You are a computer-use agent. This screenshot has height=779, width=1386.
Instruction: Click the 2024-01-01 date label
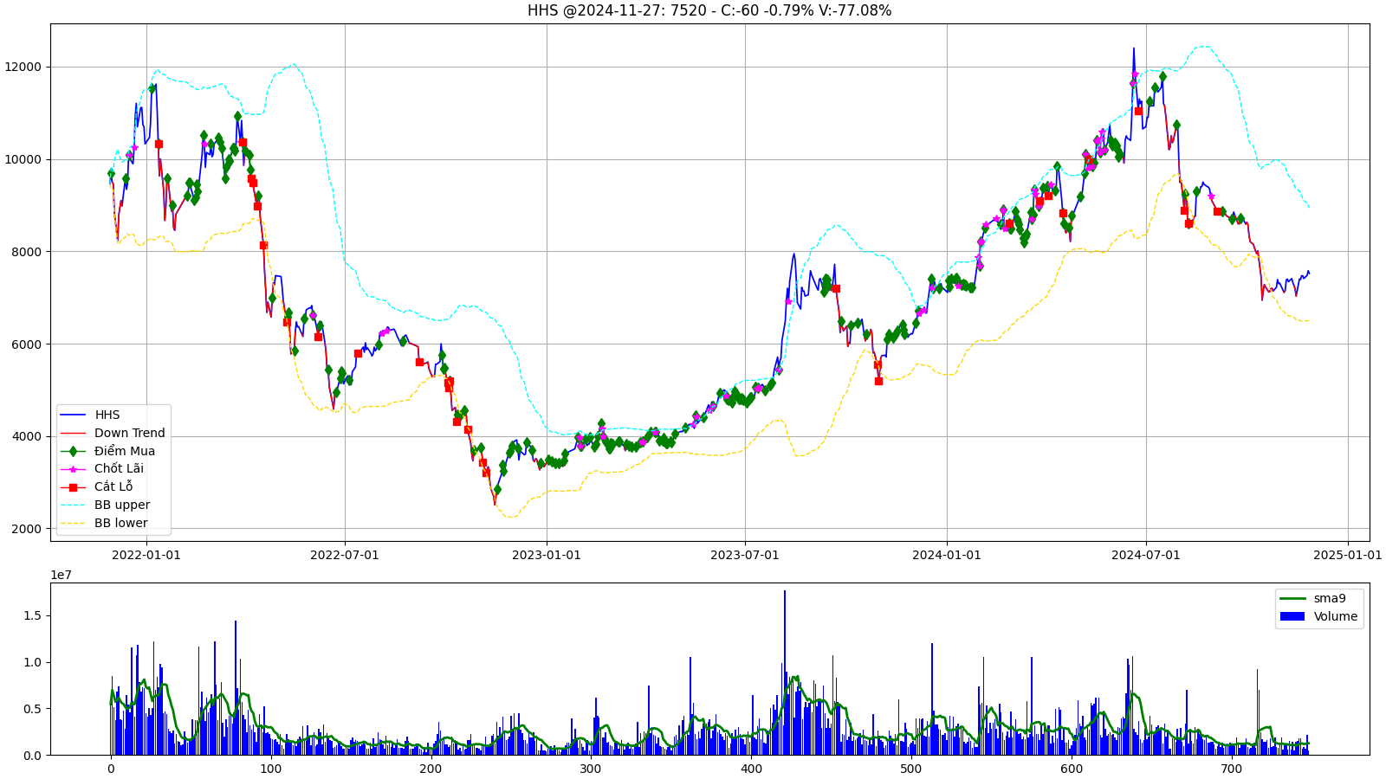947,555
